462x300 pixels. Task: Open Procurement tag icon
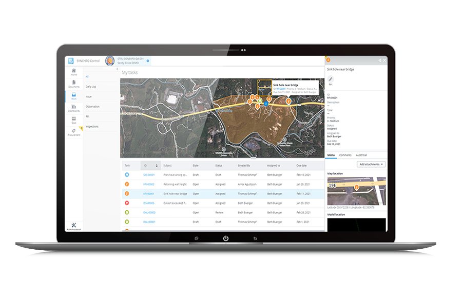tap(74, 131)
